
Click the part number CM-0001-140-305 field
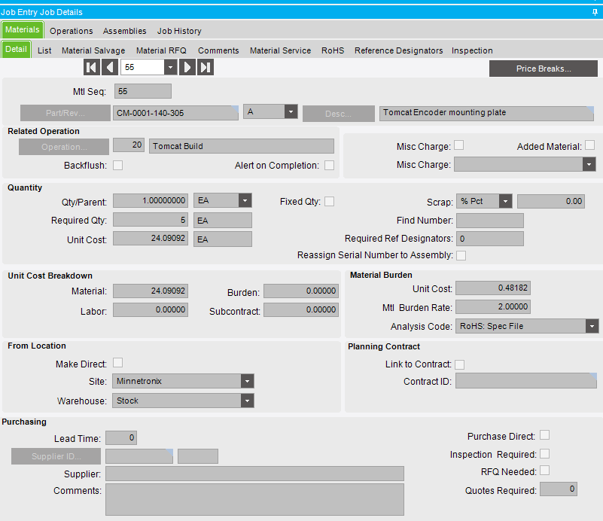175,113
